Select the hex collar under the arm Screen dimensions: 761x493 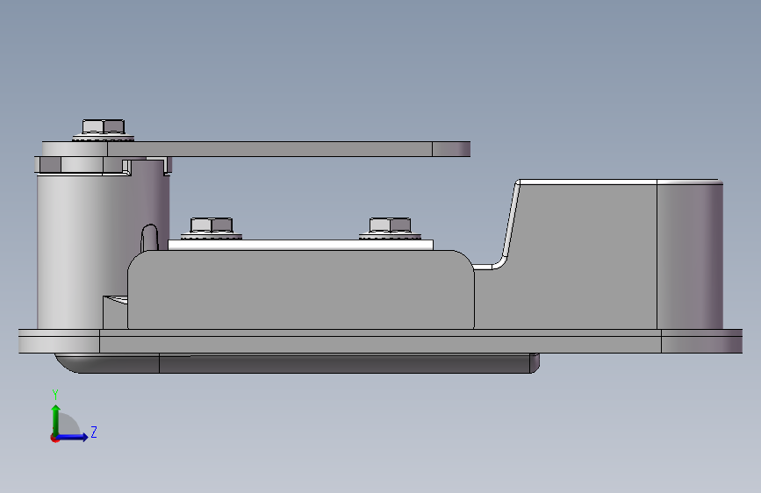click(x=80, y=165)
